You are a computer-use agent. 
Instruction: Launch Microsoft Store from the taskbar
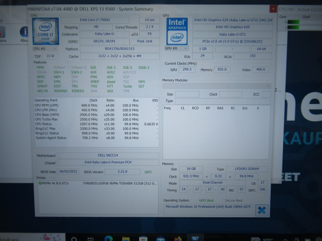[x=143, y=239]
